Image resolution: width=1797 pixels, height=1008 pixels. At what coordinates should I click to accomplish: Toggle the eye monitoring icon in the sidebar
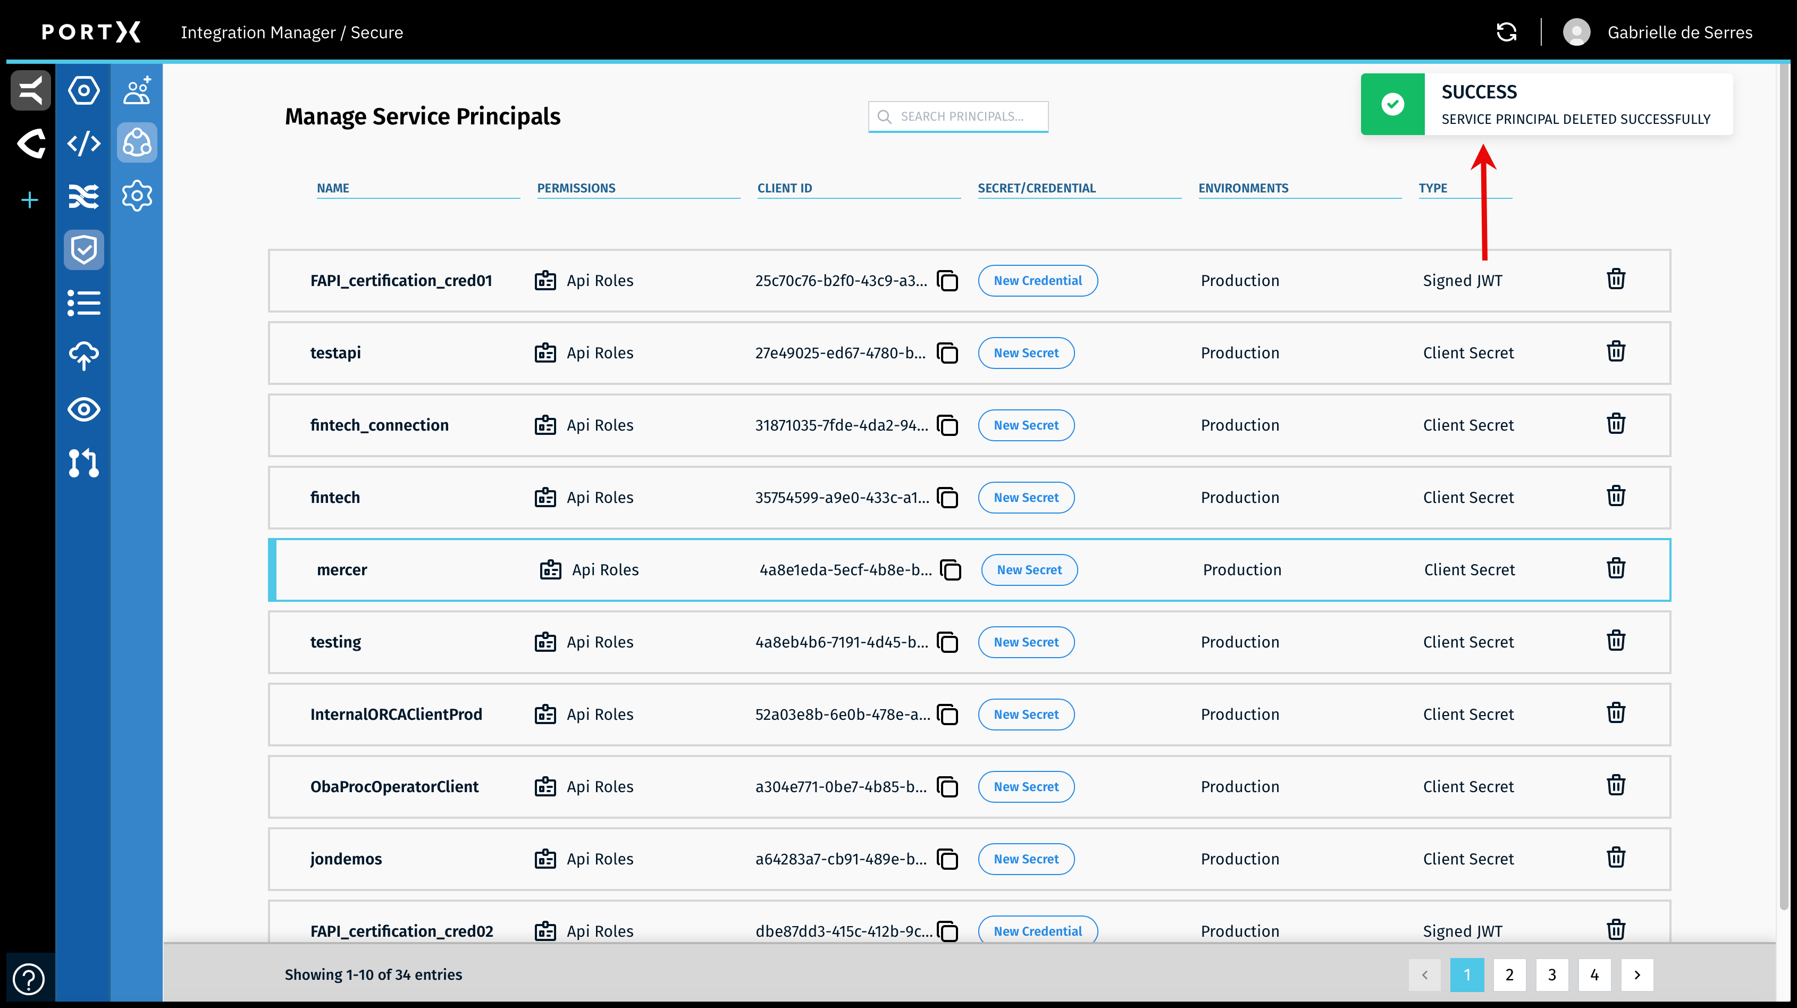click(83, 409)
